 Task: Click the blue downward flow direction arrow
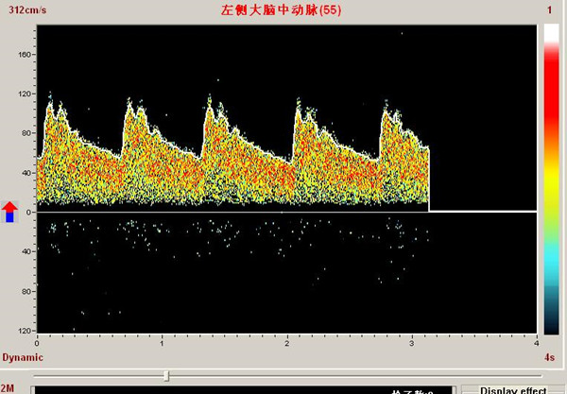pos(9,217)
